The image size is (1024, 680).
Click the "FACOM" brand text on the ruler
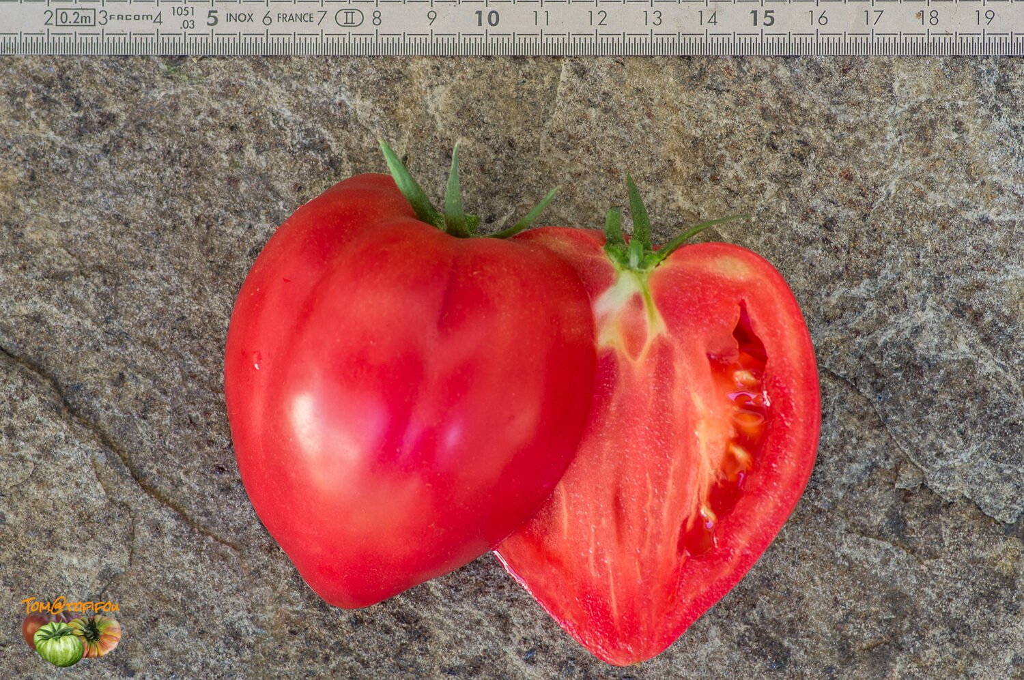tap(131, 18)
